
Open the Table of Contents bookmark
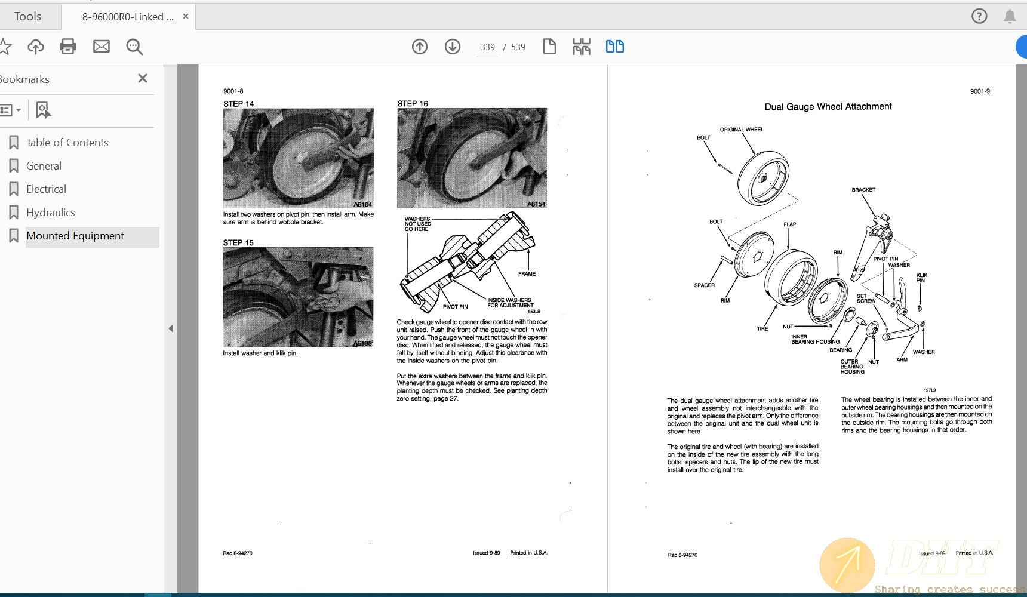pyautogui.click(x=67, y=142)
